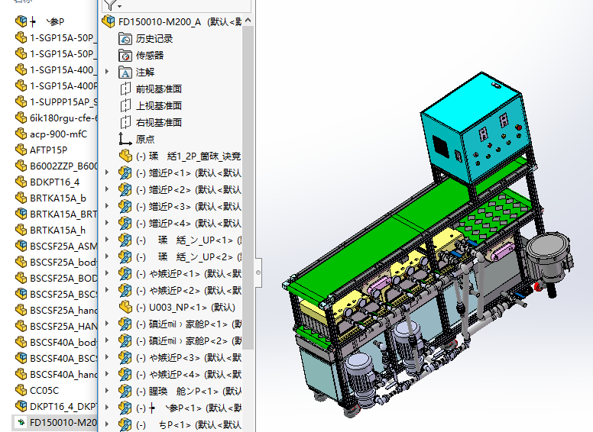The image size is (593, 432).
Task: Click the BRTKA15A_BRT assembly icon
Action: (x=21, y=214)
